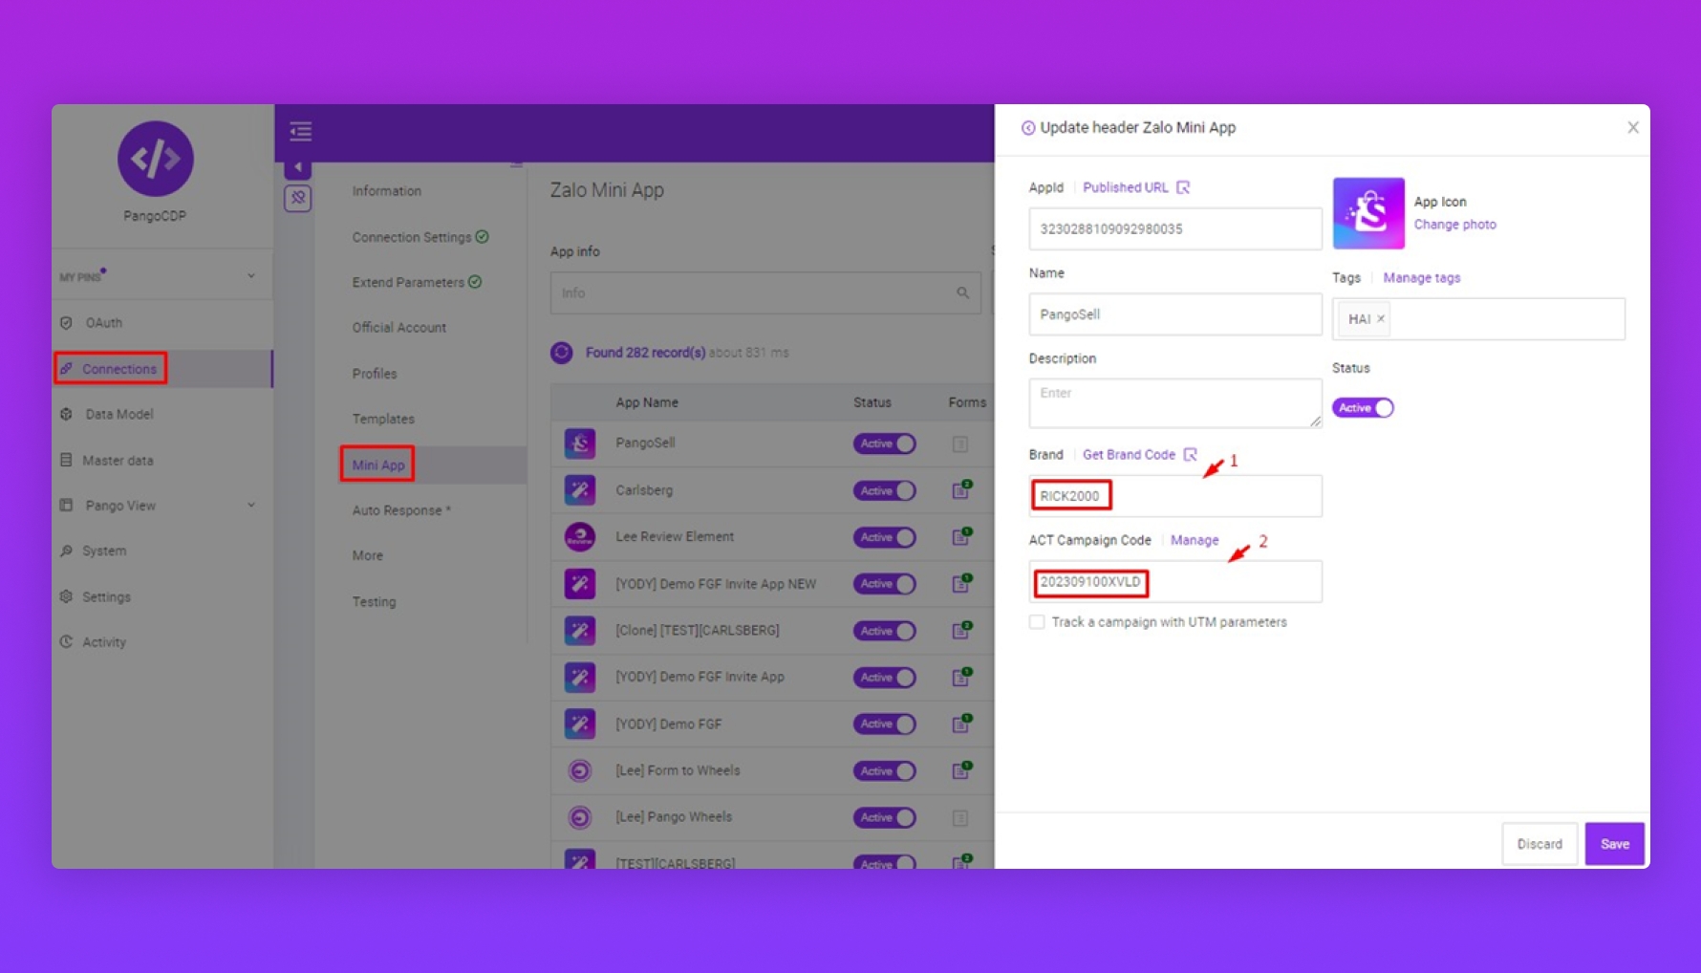1701x973 pixels.
Task: Collapse the side panel arrow icon
Action: [298, 167]
